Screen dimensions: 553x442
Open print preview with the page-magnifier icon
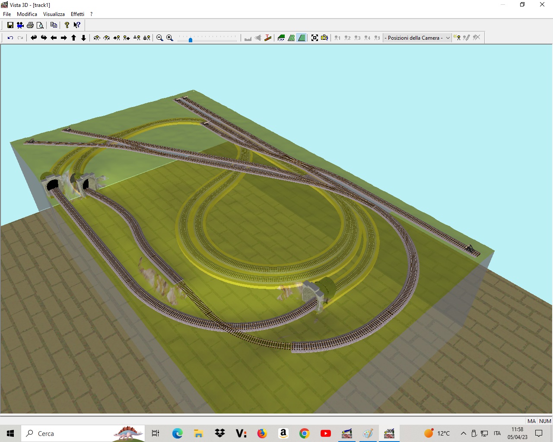[40, 25]
